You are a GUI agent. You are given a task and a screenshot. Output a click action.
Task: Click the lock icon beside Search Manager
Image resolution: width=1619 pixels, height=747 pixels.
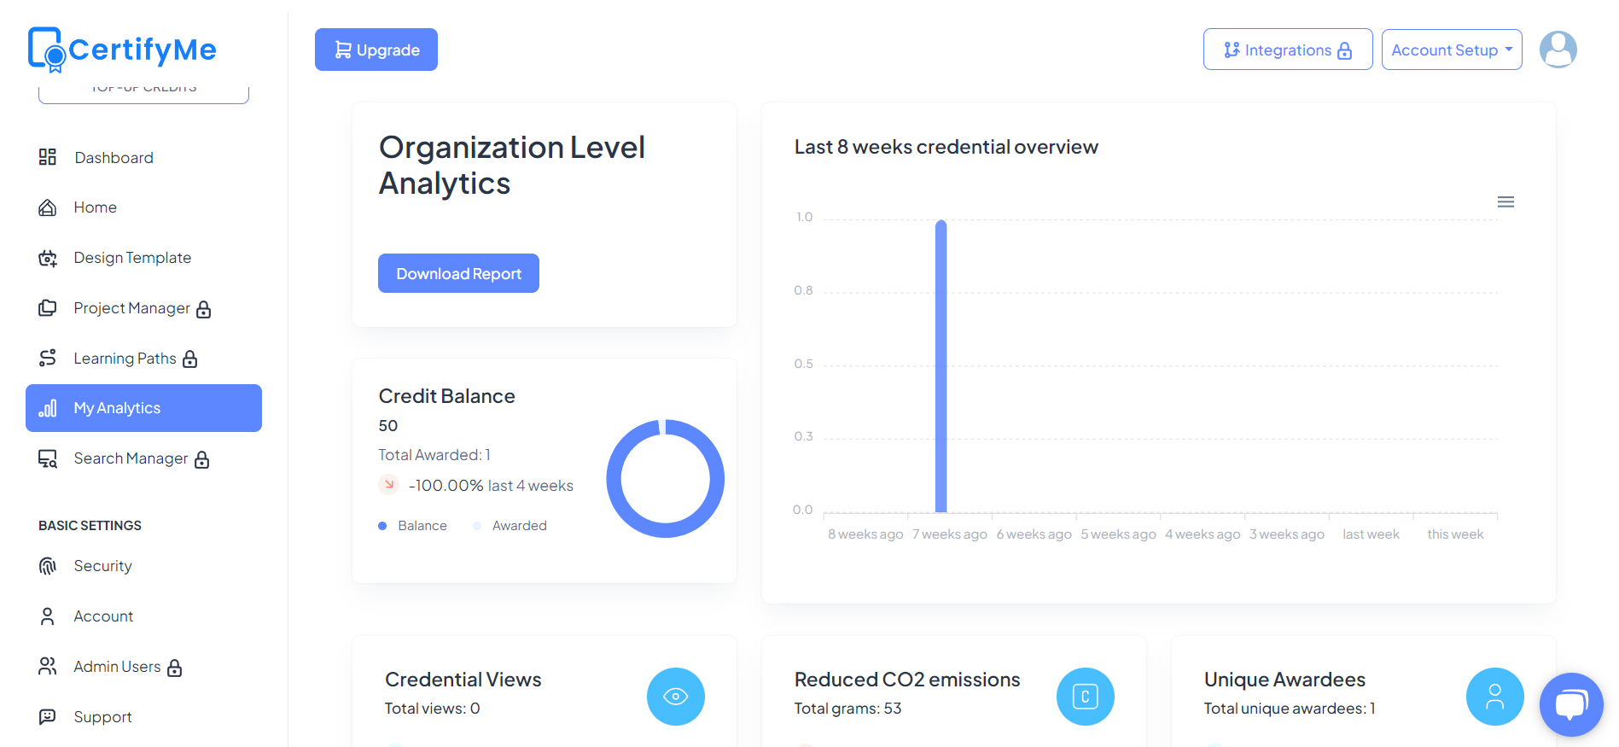[x=201, y=459]
